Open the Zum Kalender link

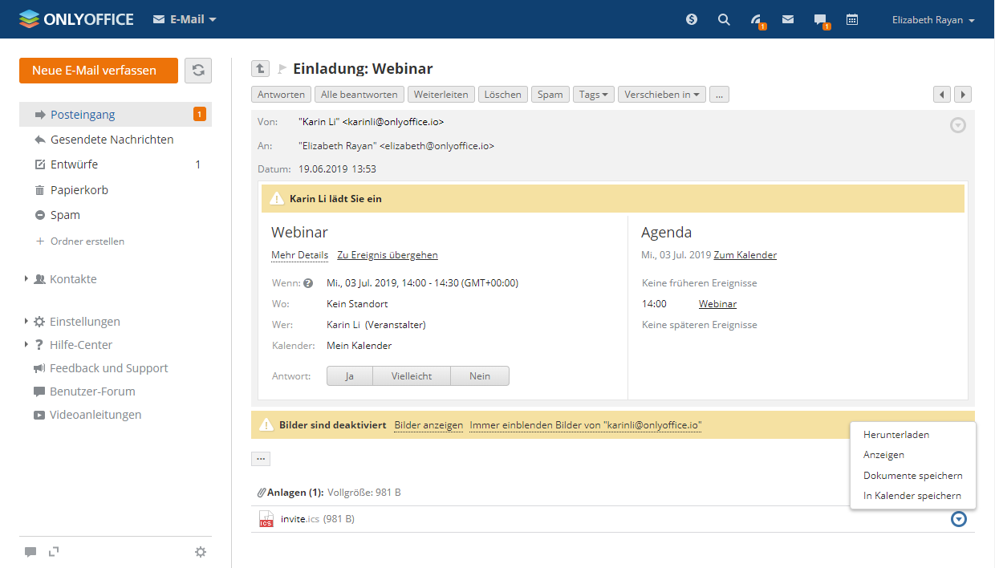pos(745,255)
